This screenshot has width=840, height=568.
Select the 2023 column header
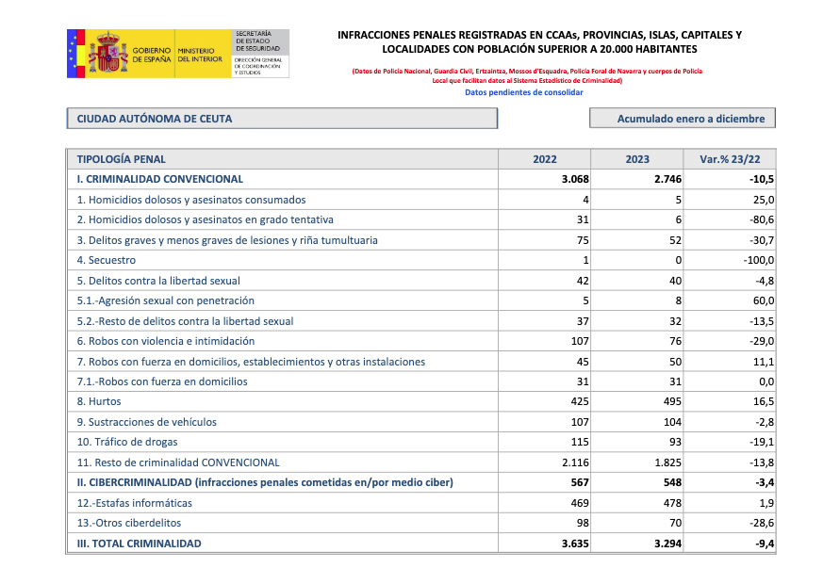pos(637,159)
